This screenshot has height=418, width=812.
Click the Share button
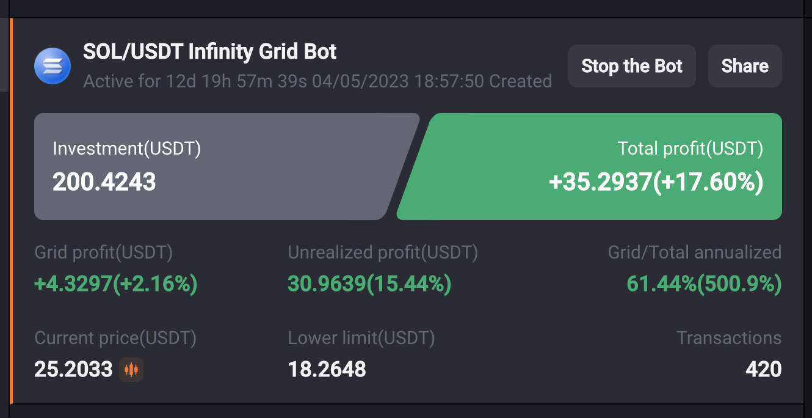pos(745,66)
